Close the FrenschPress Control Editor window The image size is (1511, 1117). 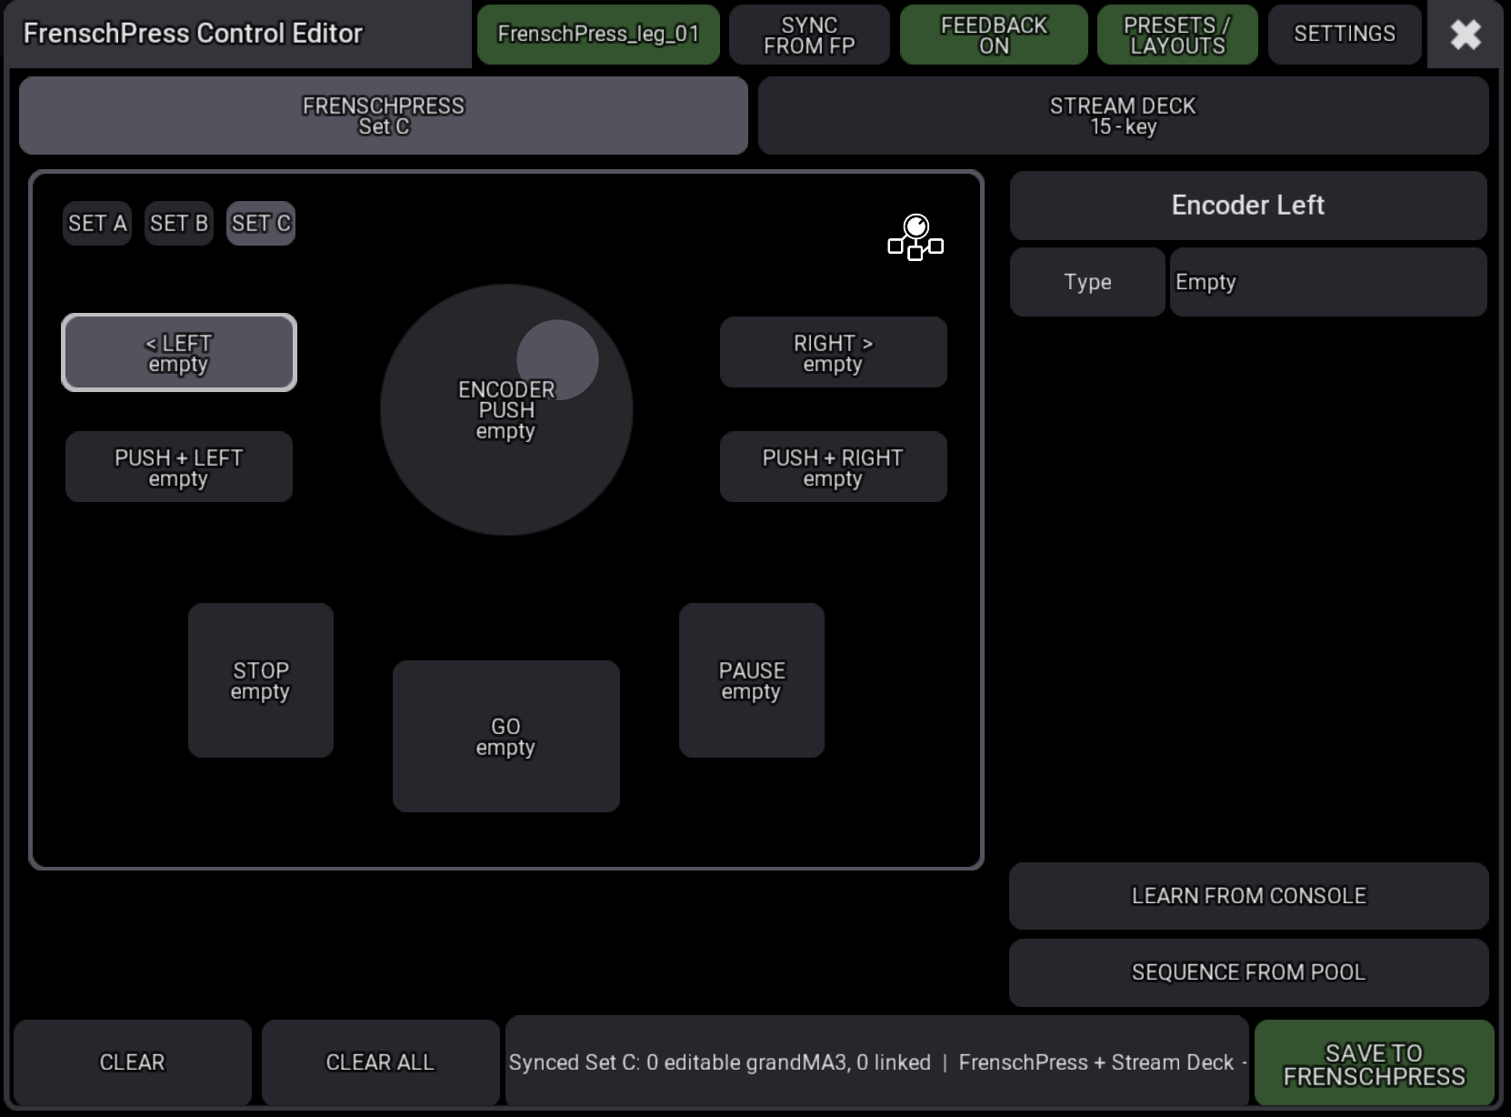[1465, 35]
